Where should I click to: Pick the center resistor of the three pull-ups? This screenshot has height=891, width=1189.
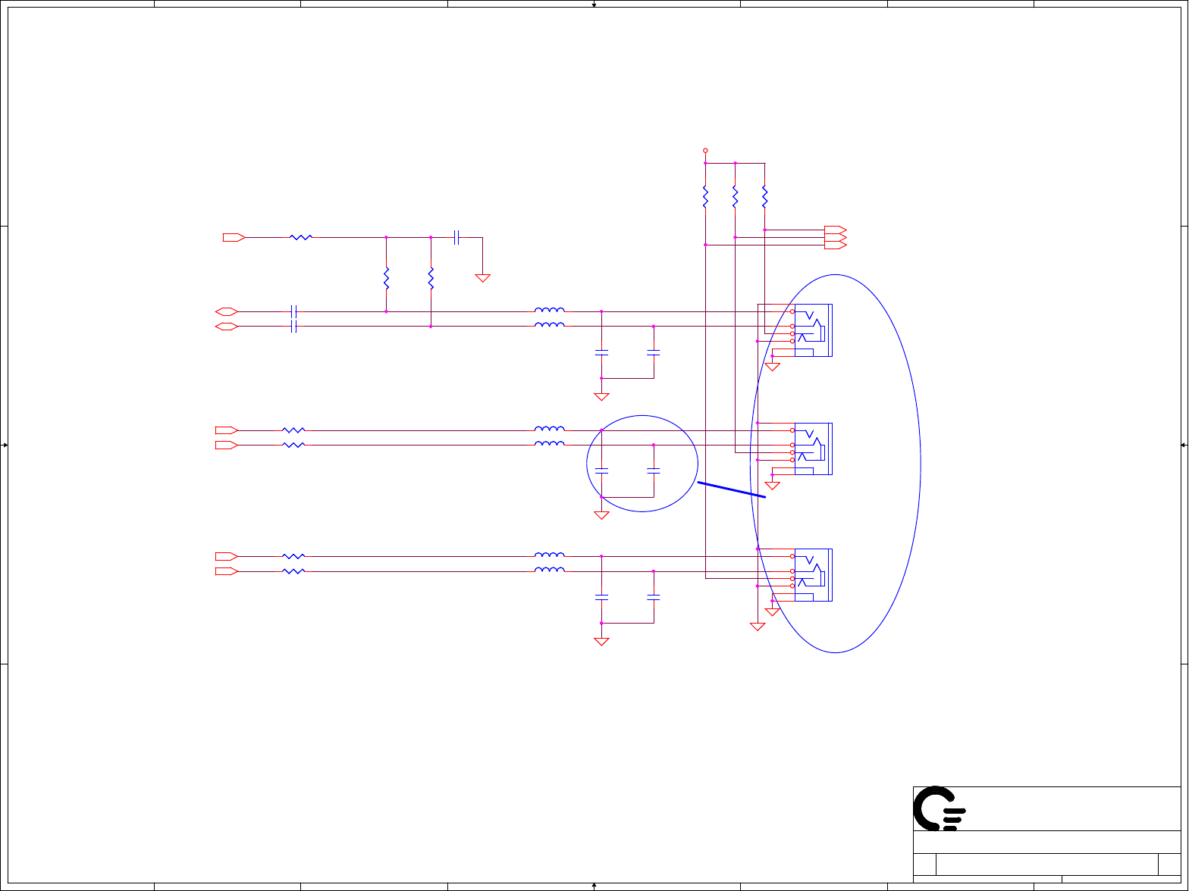coord(735,197)
